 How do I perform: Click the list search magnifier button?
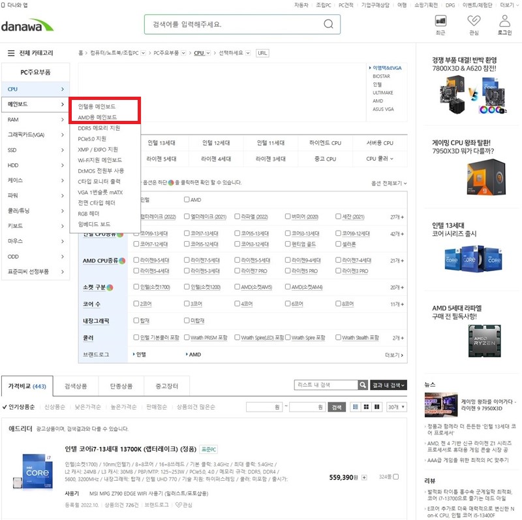[363, 385]
